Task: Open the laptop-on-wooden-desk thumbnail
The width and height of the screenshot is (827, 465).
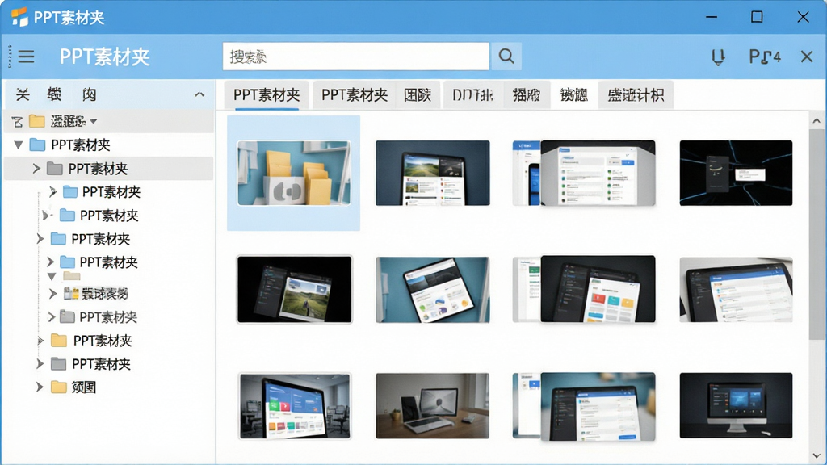Action: pos(433,406)
